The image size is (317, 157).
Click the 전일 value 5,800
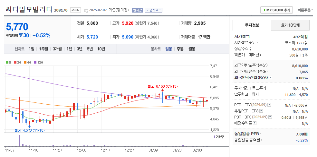coord(92,23)
